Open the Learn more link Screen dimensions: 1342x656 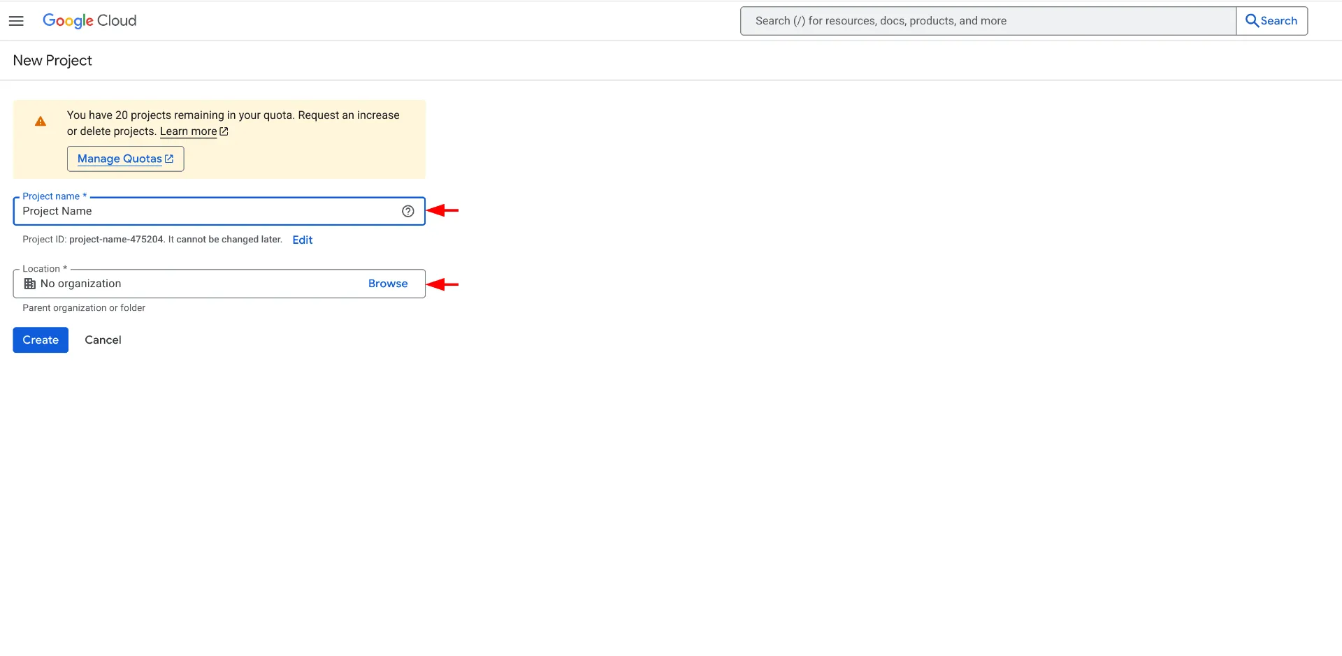click(194, 131)
